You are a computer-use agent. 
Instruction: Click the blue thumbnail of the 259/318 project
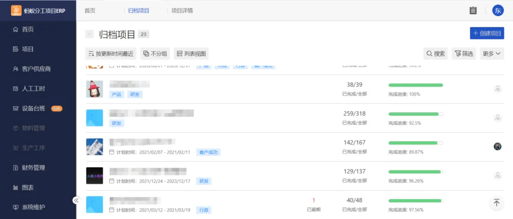coord(95,118)
